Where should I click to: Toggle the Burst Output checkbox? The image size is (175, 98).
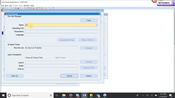point(55,57)
